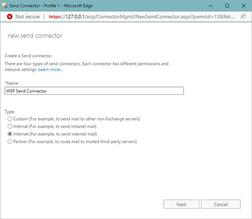252x219 pixels.
Task: Click the Next button
Action: [x=181, y=204]
